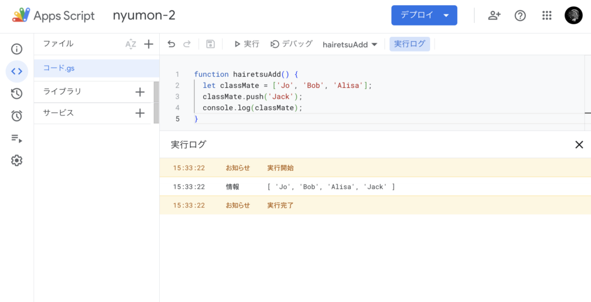Toggle the 実行ログ execution log button
The height and width of the screenshot is (302, 591).
[x=409, y=44]
